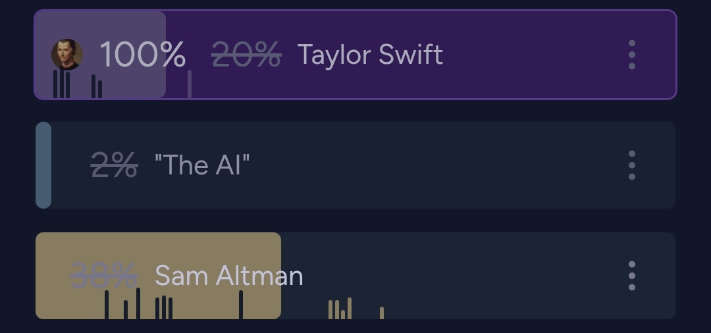711x333 pixels.
Task: Select the Taylor Swift answer label
Action: pyautogui.click(x=370, y=55)
